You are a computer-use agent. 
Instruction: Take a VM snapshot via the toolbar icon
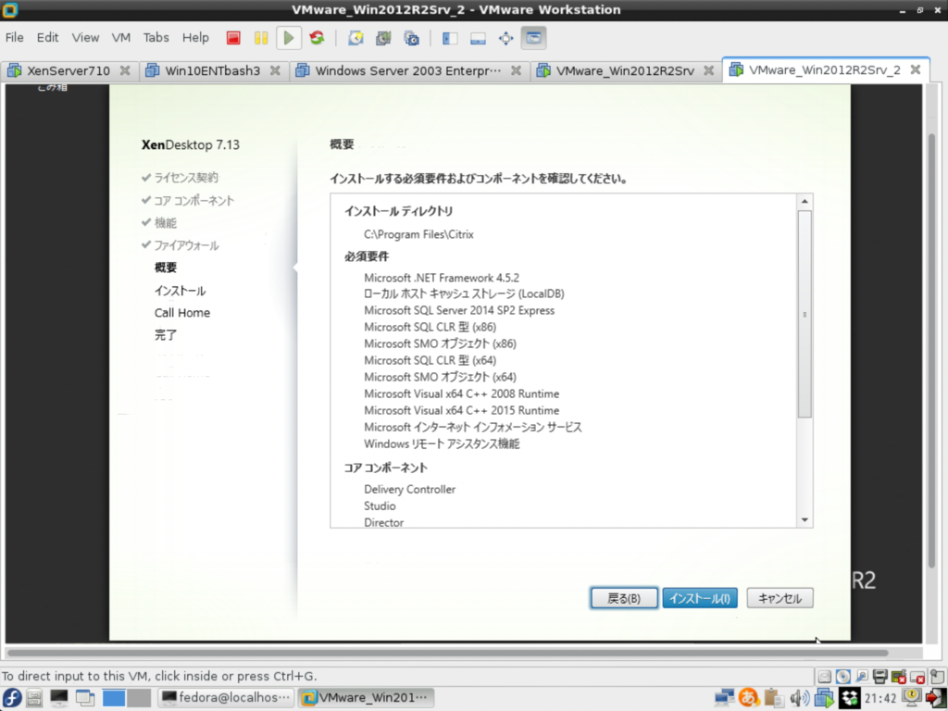pyautogui.click(x=356, y=38)
